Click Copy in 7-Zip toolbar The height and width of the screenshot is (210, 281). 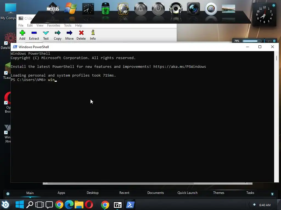click(58, 35)
